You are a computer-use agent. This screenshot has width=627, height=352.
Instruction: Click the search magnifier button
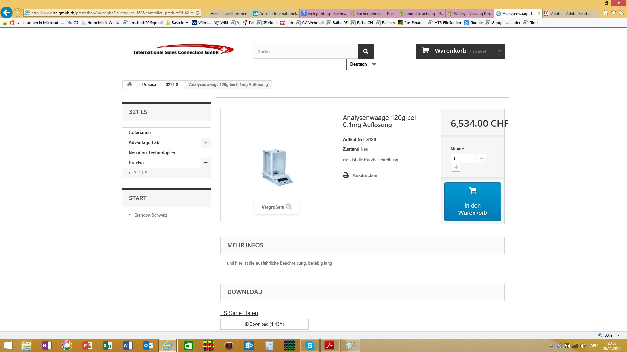click(365, 51)
